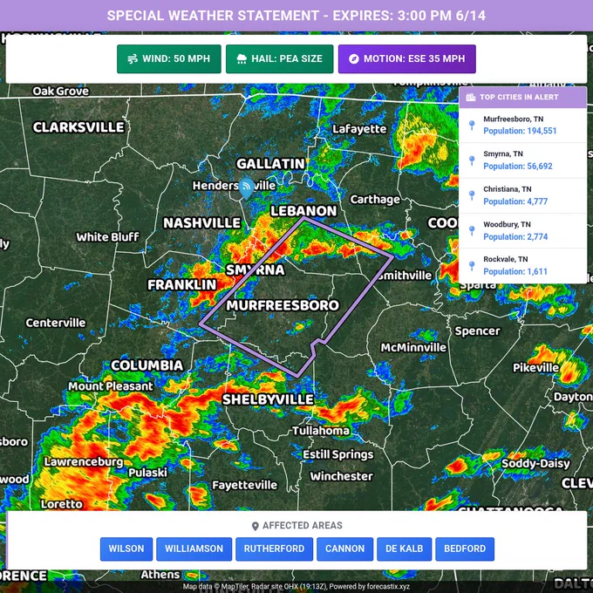This screenshot has width=593, height=593.
Task: Select the Bedford county button
Action: coord(465,549)
